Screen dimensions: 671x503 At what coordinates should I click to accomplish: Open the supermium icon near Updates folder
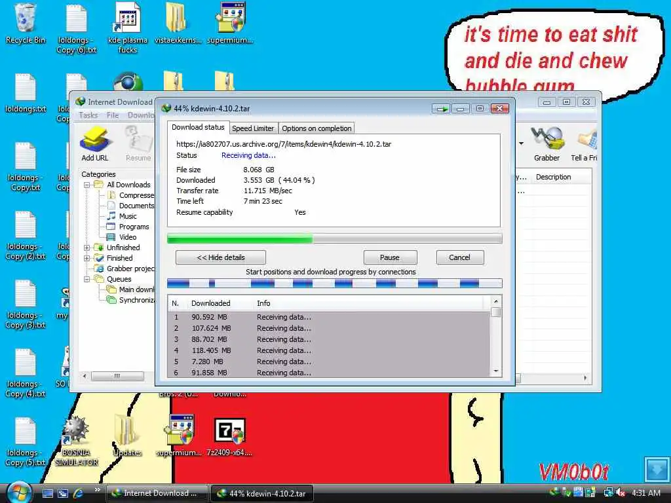[x=179, y=436]
